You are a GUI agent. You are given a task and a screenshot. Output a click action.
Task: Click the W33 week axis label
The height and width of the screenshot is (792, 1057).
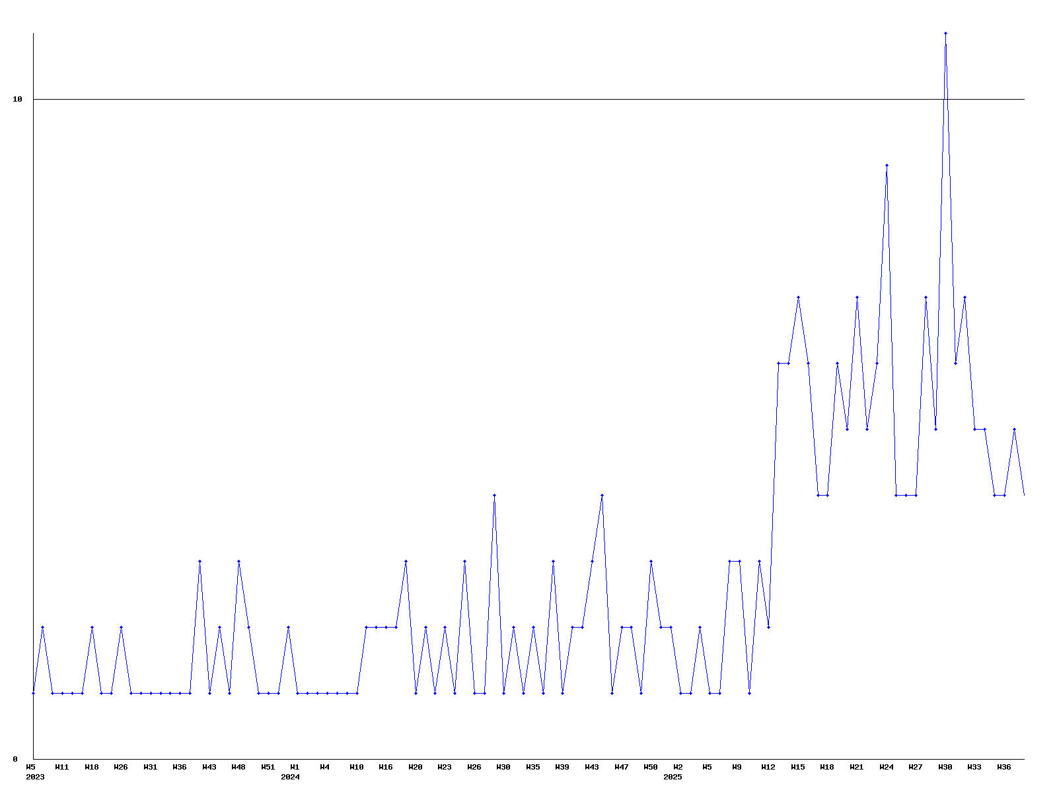974,768
